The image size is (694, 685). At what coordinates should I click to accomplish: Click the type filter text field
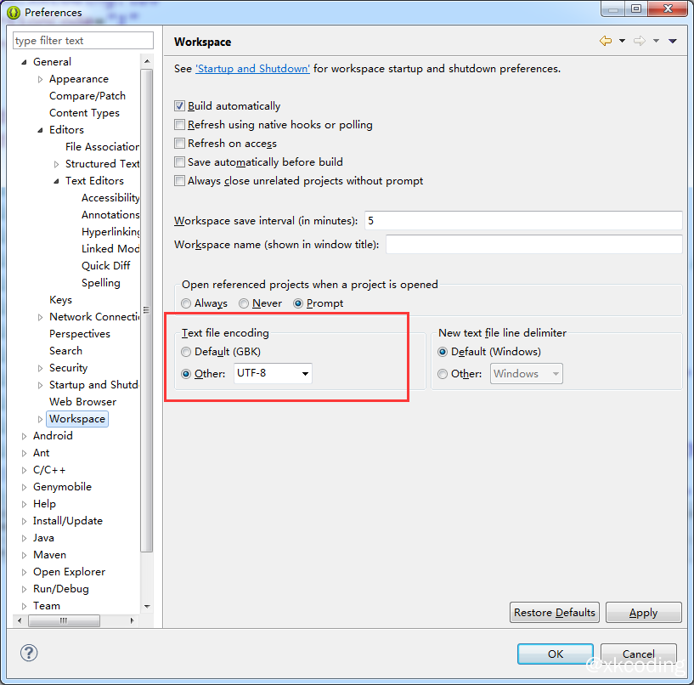pos(83,41)
